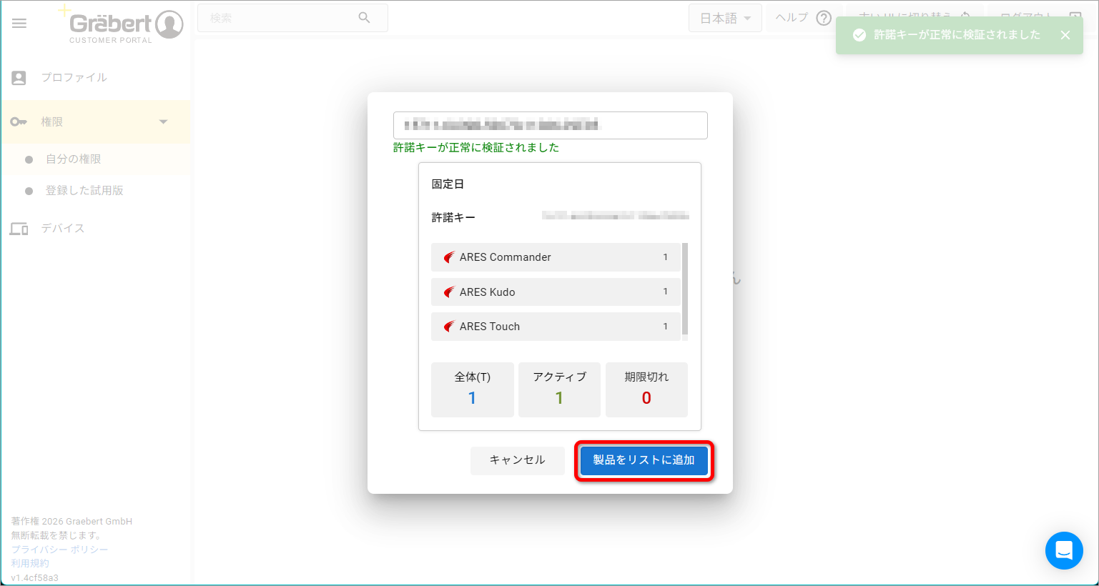
Task: Click the license key input field
Action: coord(551,125)
